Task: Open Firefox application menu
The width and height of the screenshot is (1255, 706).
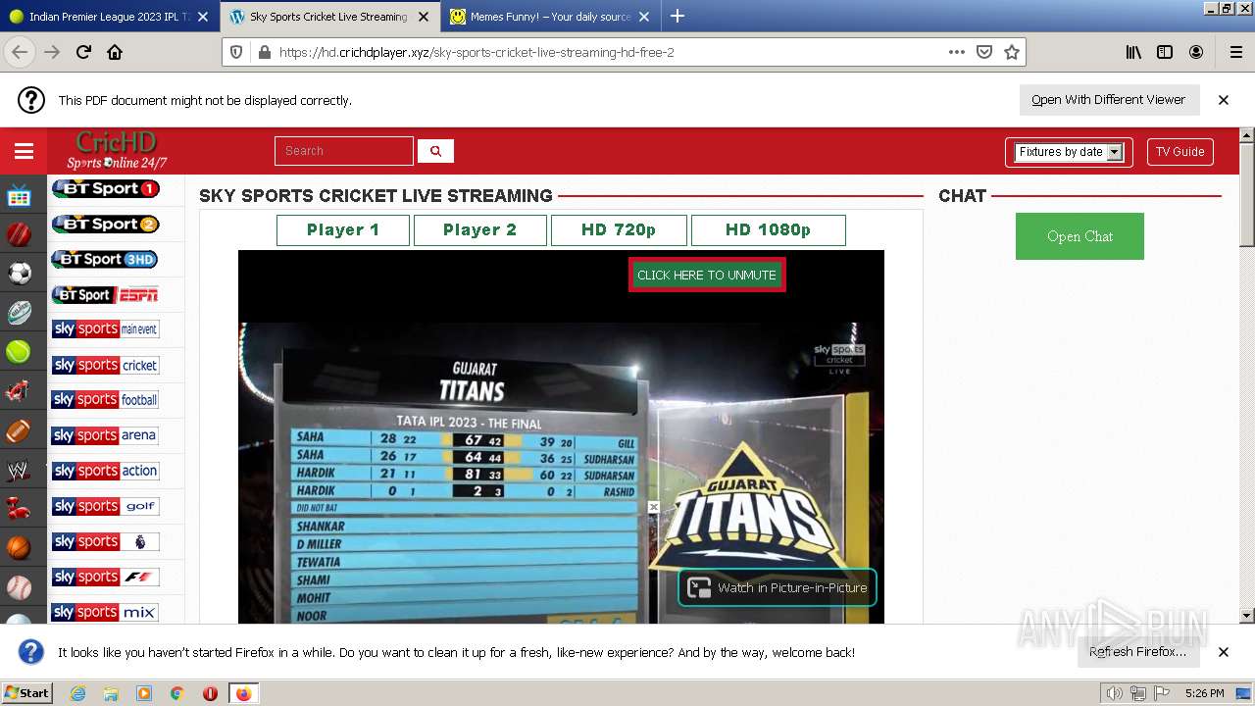Action: [x=1235, y=53]
